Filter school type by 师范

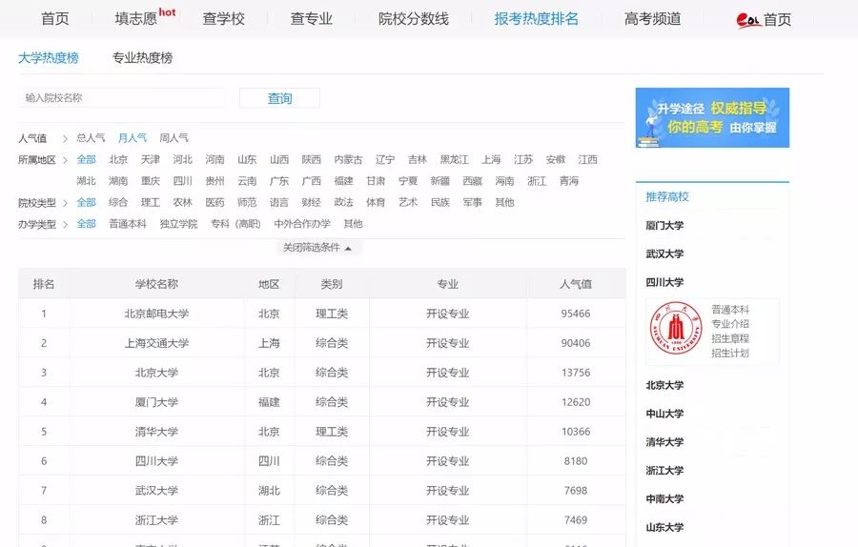[x=247, y=202]
